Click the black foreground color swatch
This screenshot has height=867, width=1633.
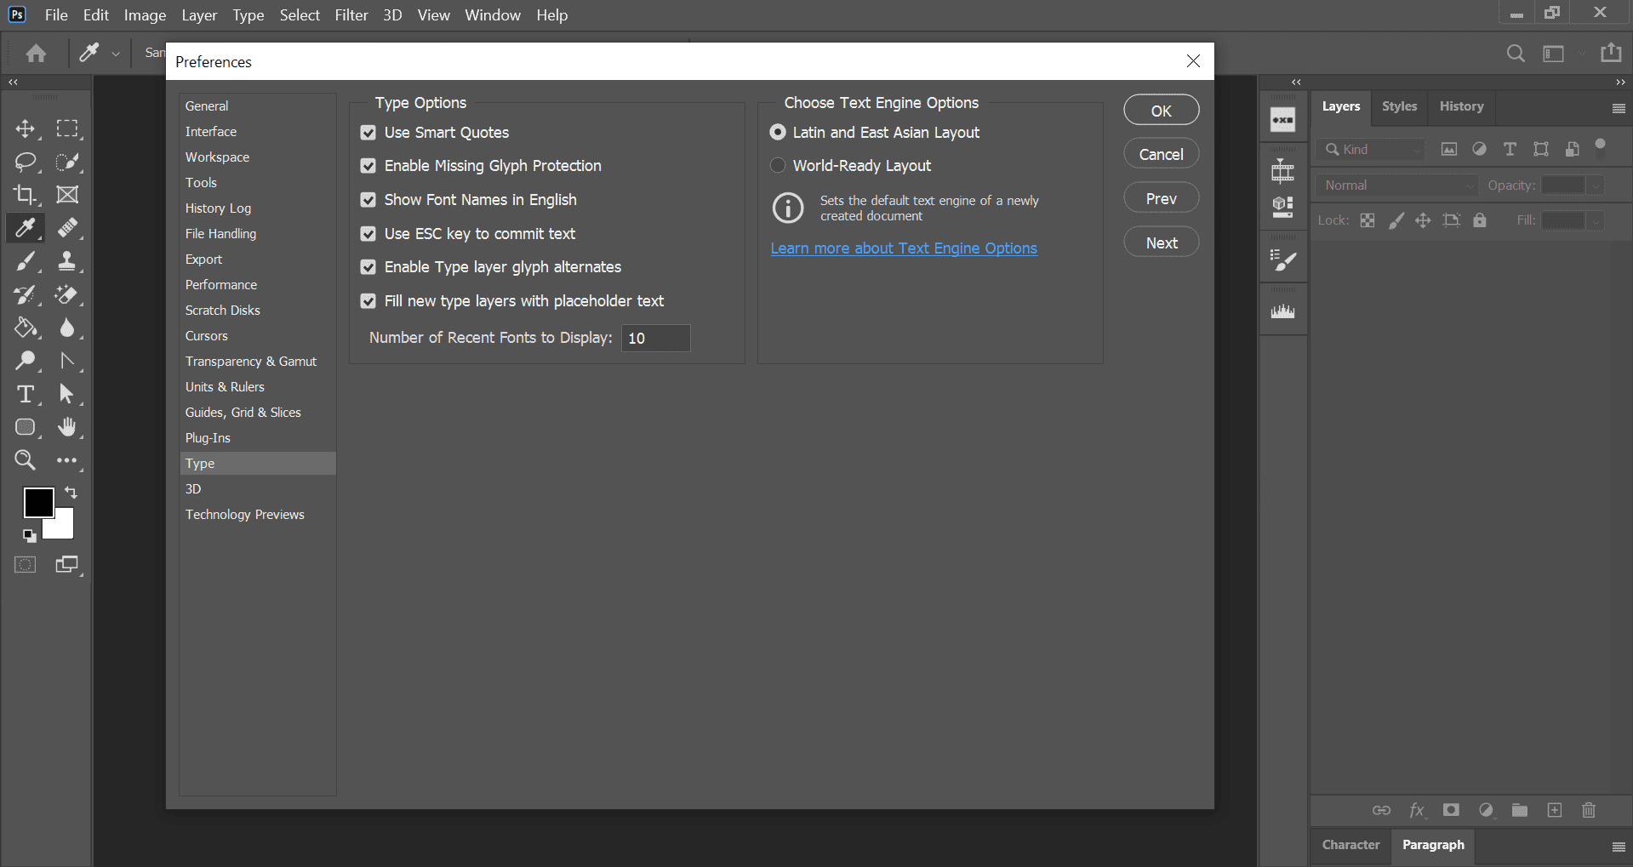37,502
